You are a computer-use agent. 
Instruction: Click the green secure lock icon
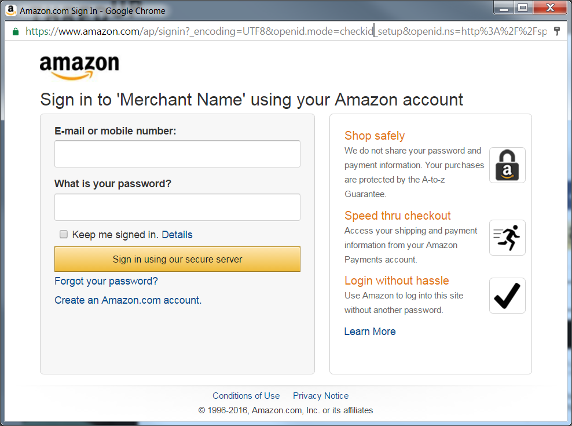[x=15, y=31]
